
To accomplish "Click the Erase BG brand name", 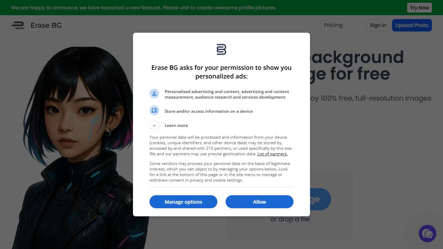I will click(x=46, y=25).
